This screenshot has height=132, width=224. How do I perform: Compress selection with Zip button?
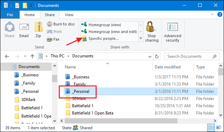coord(38,30)
